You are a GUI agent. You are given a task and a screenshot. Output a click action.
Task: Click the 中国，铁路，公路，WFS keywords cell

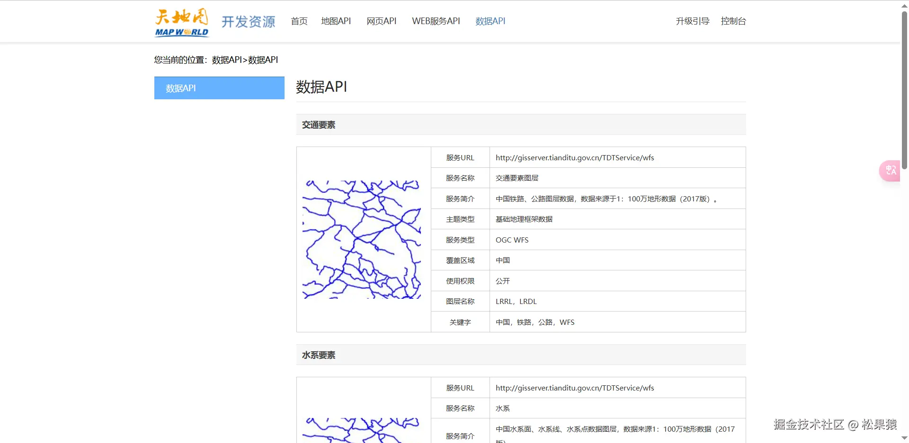[617, 322]
